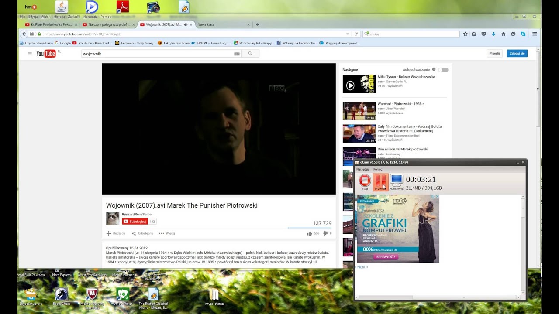The image size is (559, 314).
Task: Switch to the Ks Piotr Pawlukiewicz tab
Action: point(52,24)
